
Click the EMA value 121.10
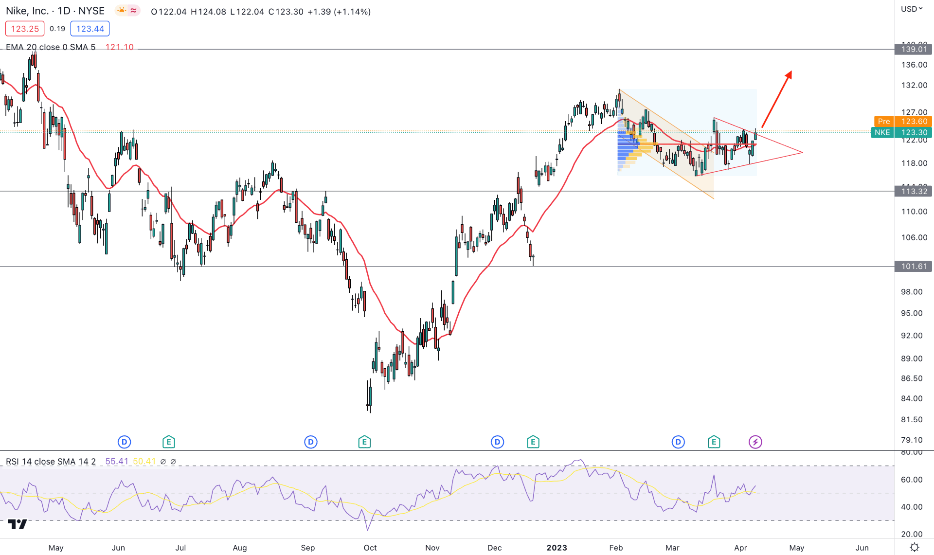(119, 47)
